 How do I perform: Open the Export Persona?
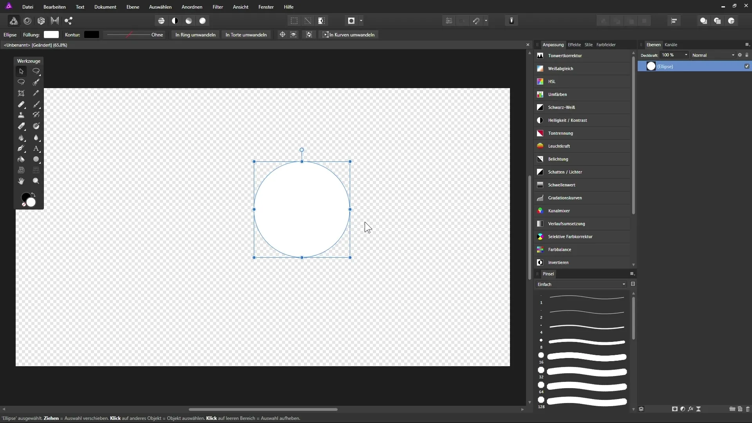pyautogui.click(x=69, y=21)
